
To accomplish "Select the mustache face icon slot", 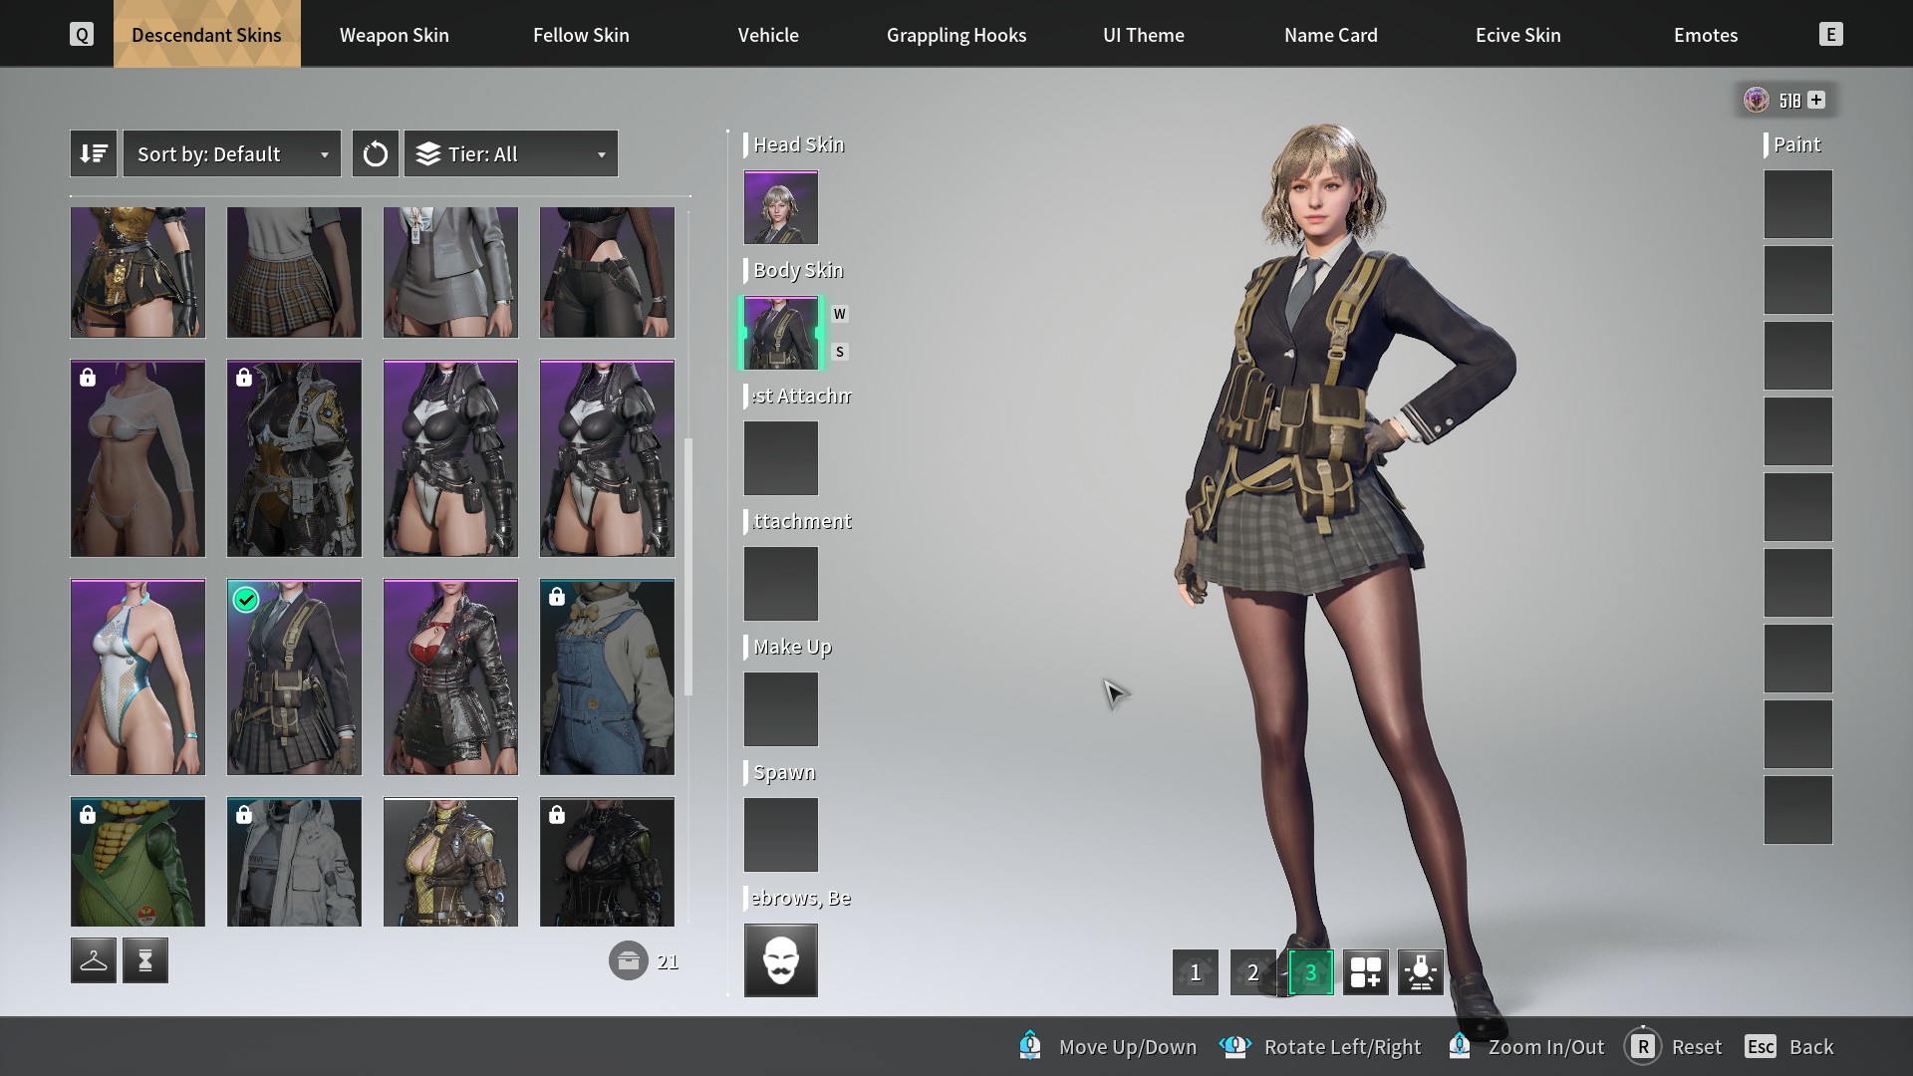I will (x=780, y=960).
